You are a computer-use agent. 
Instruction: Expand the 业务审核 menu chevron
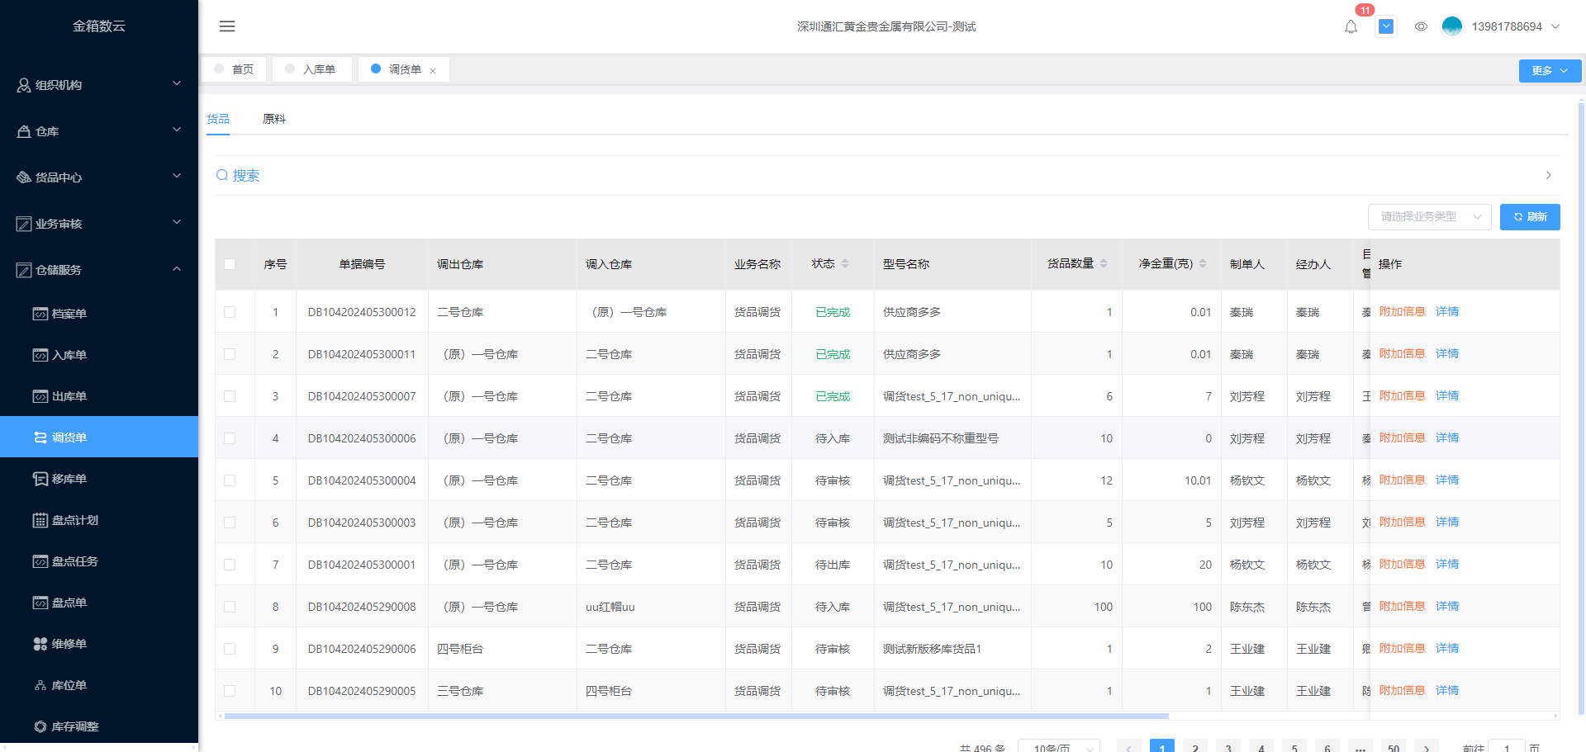[x=176, y=222]
